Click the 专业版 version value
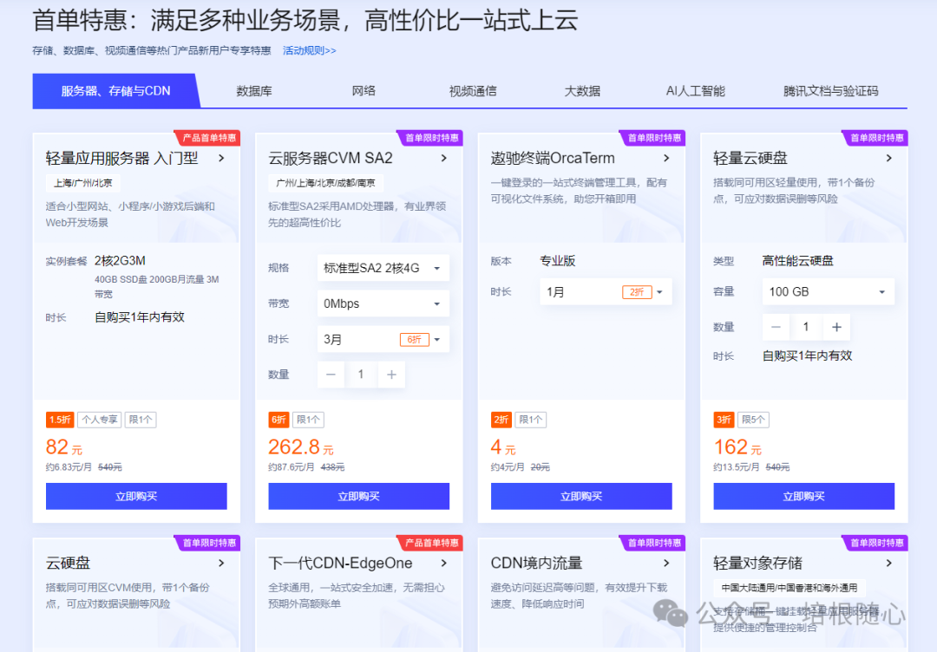This screenshot has width=937, height=652. click(x=558, y=261)
